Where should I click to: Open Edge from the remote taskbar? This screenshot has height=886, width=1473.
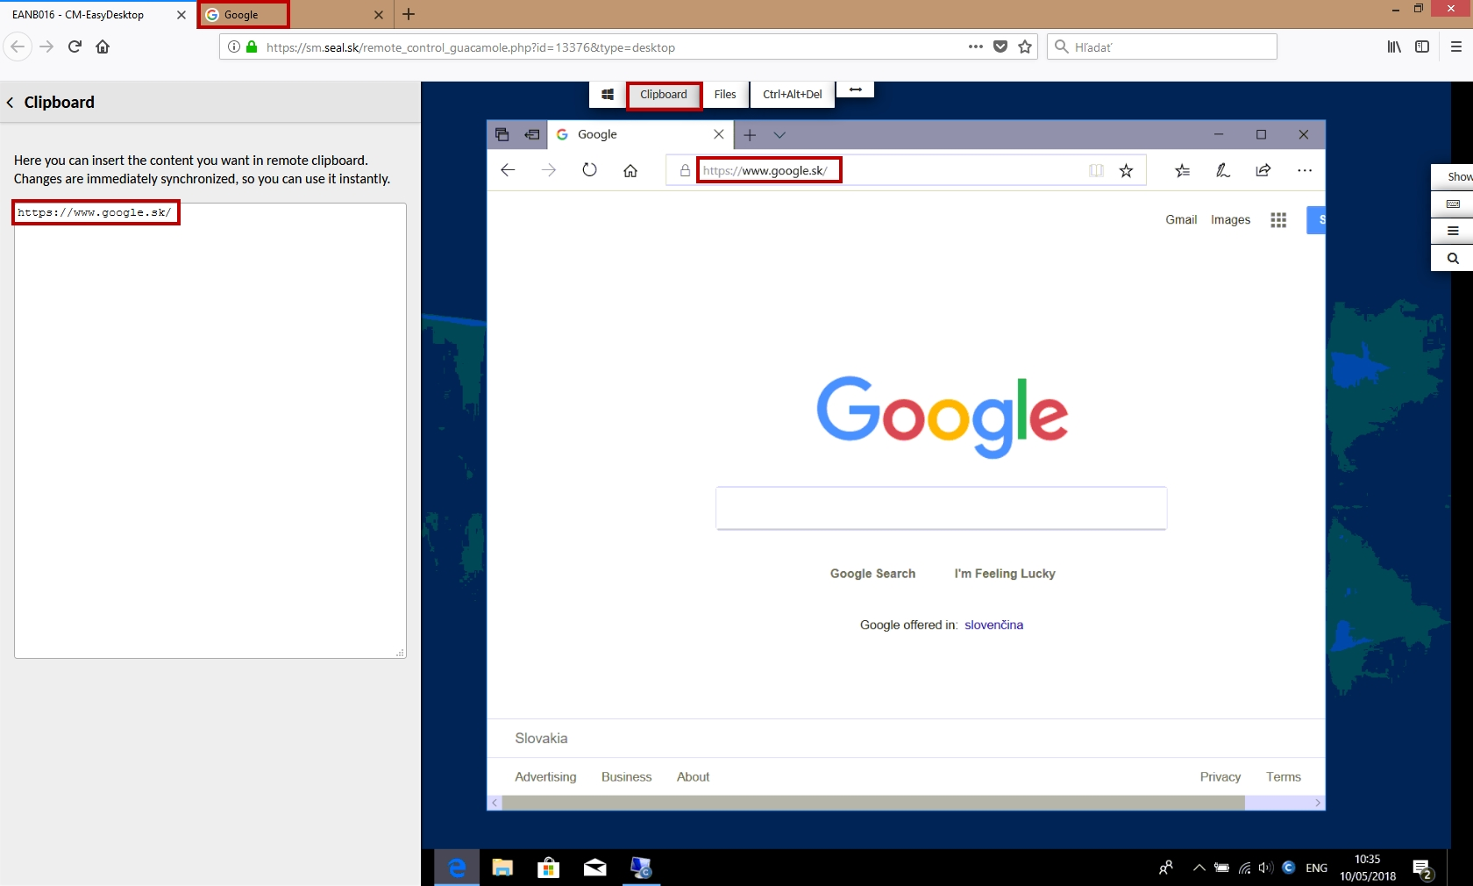457,868
